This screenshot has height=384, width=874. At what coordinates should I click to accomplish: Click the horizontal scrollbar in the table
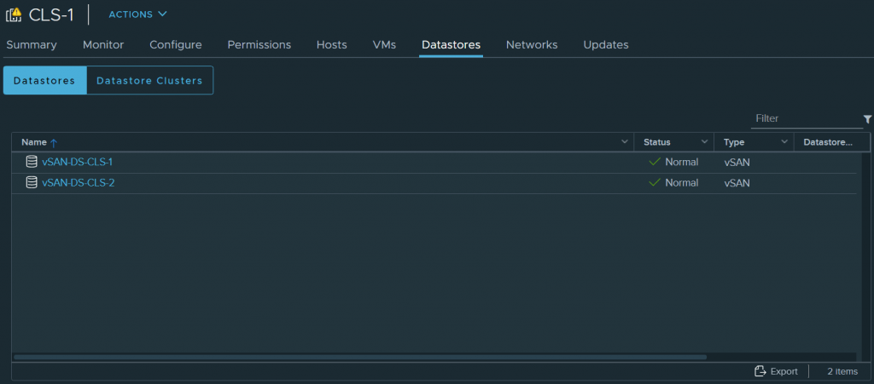359,357
